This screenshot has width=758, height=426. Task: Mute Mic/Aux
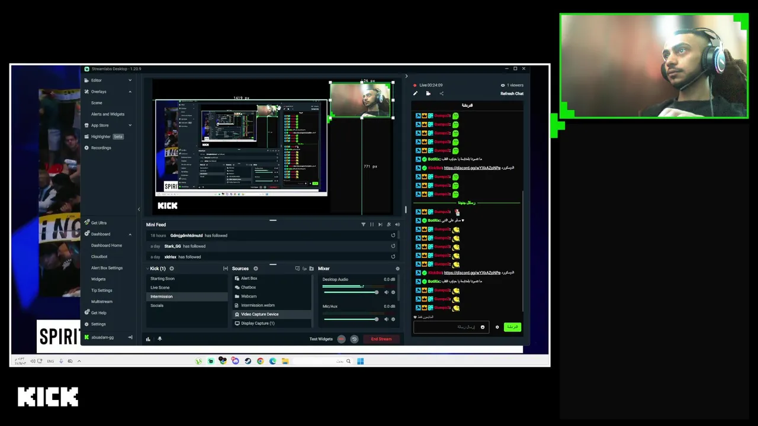[x=386, y=319]
